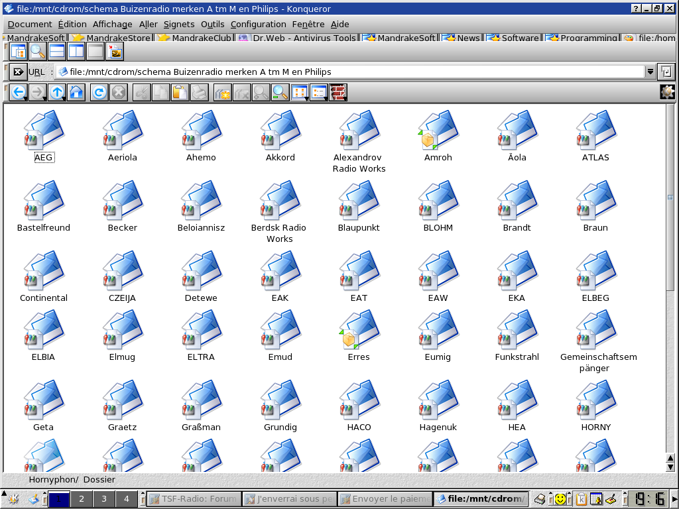Select the Erres folder
The image size is (679, 509).
tap(359, 335)
